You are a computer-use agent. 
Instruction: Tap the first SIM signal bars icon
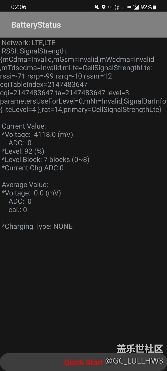point(123,7)
